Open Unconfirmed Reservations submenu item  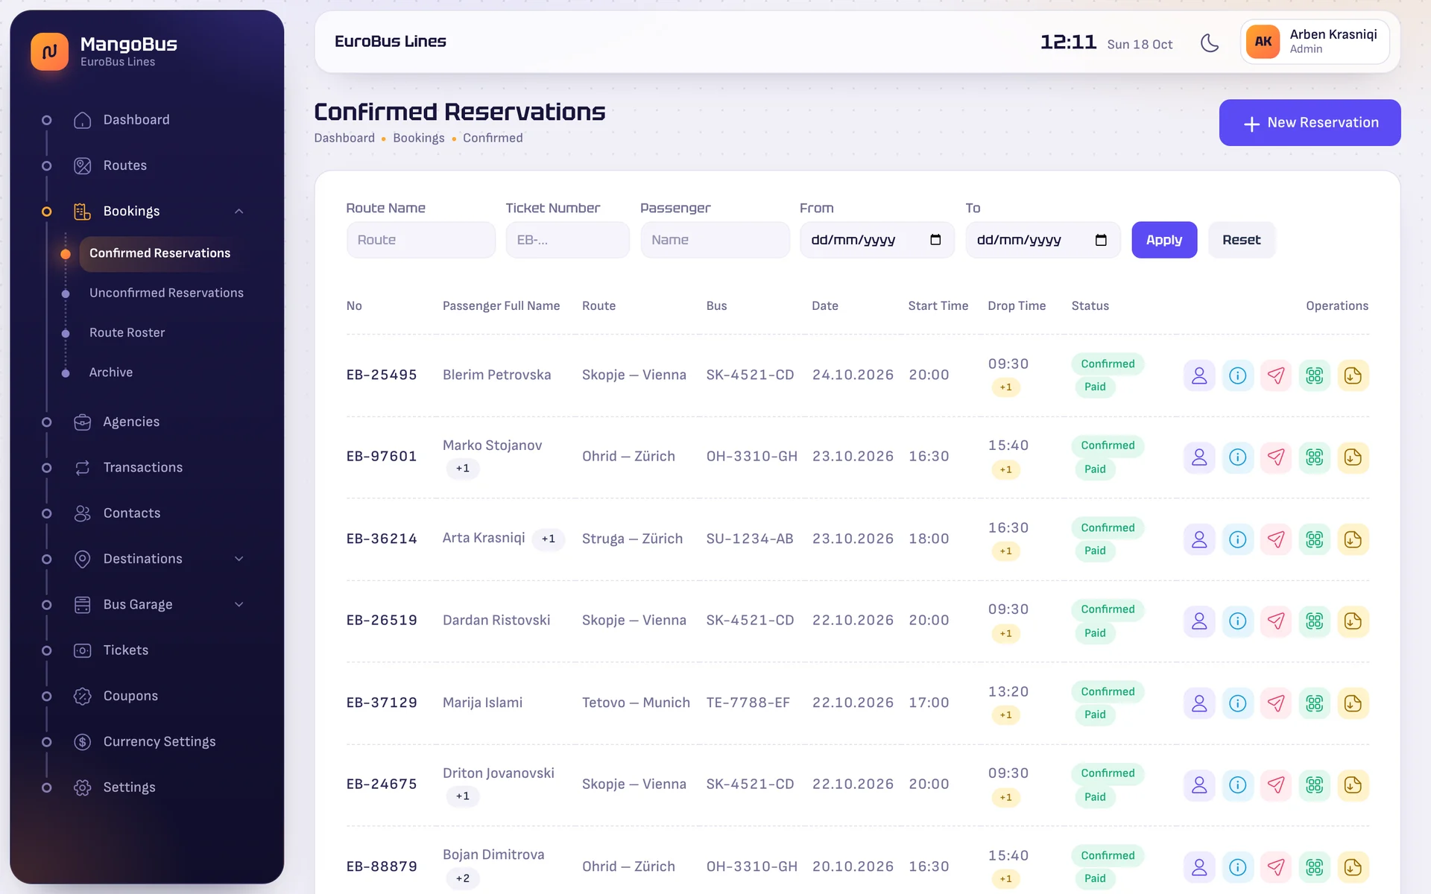tap(166, 293)
